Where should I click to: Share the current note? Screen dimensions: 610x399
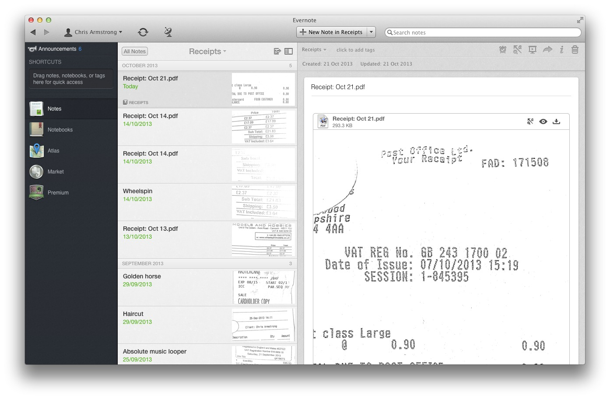tap(547, 49)
